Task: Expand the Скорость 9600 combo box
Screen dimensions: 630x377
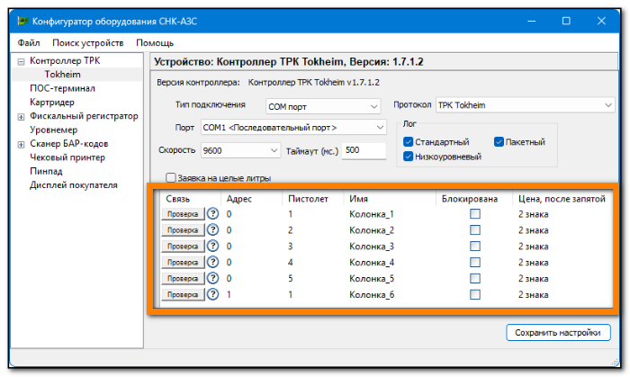Action: coord(240,150)
